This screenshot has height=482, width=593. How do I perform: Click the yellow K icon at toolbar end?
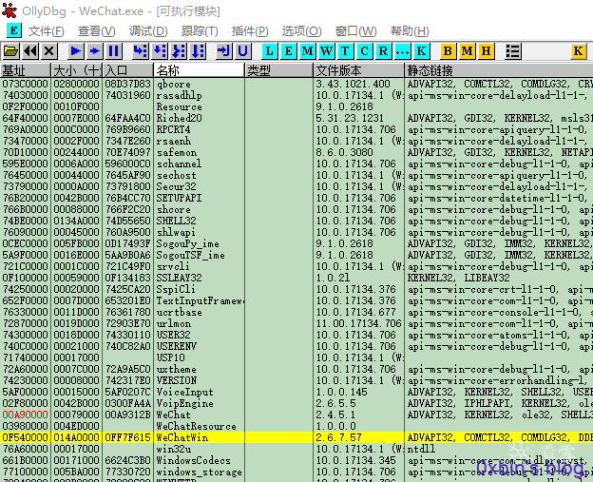point(578,51)
